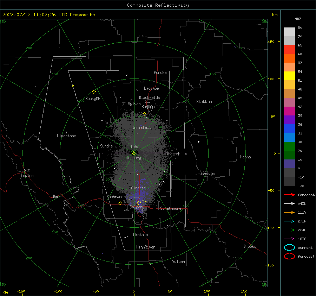Select the yellow 51 dBZ color swatch
The width and height of the screenshot is (316, 296).
pyautogui.click(x=289, y=76)
